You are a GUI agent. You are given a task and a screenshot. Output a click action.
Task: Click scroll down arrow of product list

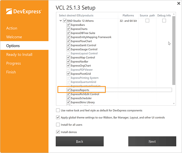(x=174, y=104)
